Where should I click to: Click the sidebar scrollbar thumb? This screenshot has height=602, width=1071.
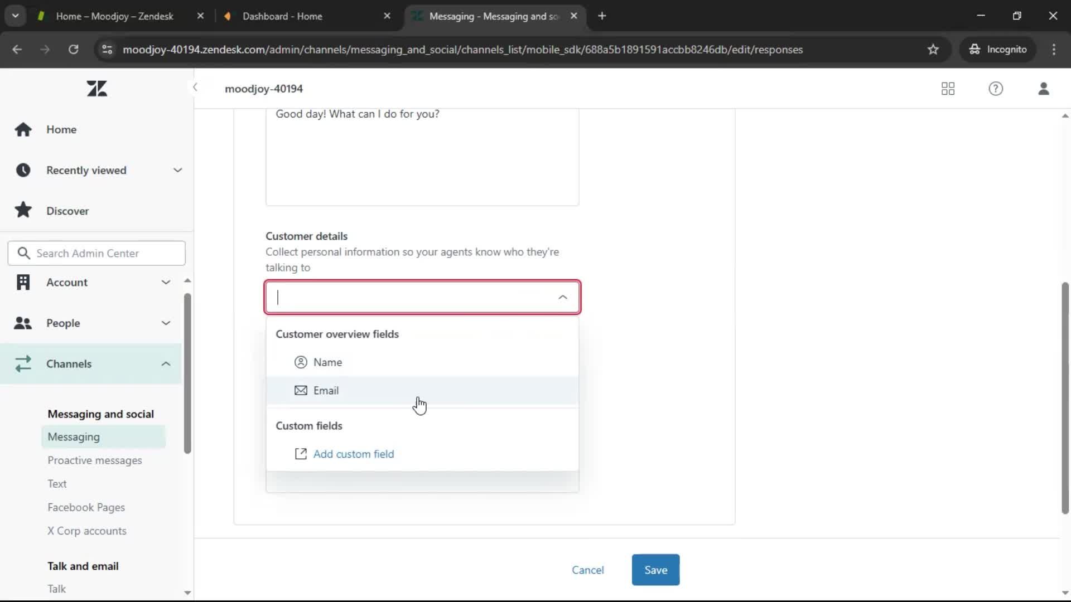point(187,373)
